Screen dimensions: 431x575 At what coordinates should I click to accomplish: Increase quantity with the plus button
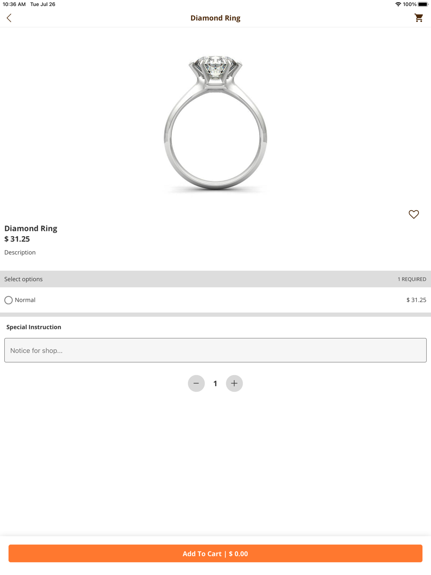click(234, 383)
